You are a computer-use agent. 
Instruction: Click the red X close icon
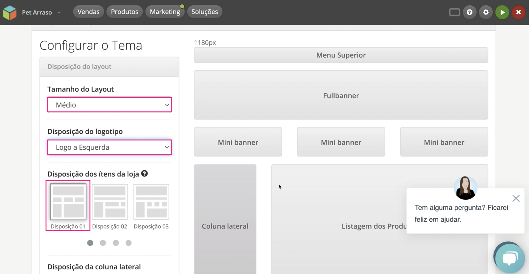click(x=519, y=12)
